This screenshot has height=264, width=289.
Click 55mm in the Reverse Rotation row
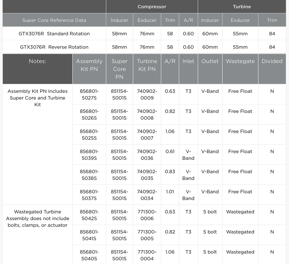[240, 47]
